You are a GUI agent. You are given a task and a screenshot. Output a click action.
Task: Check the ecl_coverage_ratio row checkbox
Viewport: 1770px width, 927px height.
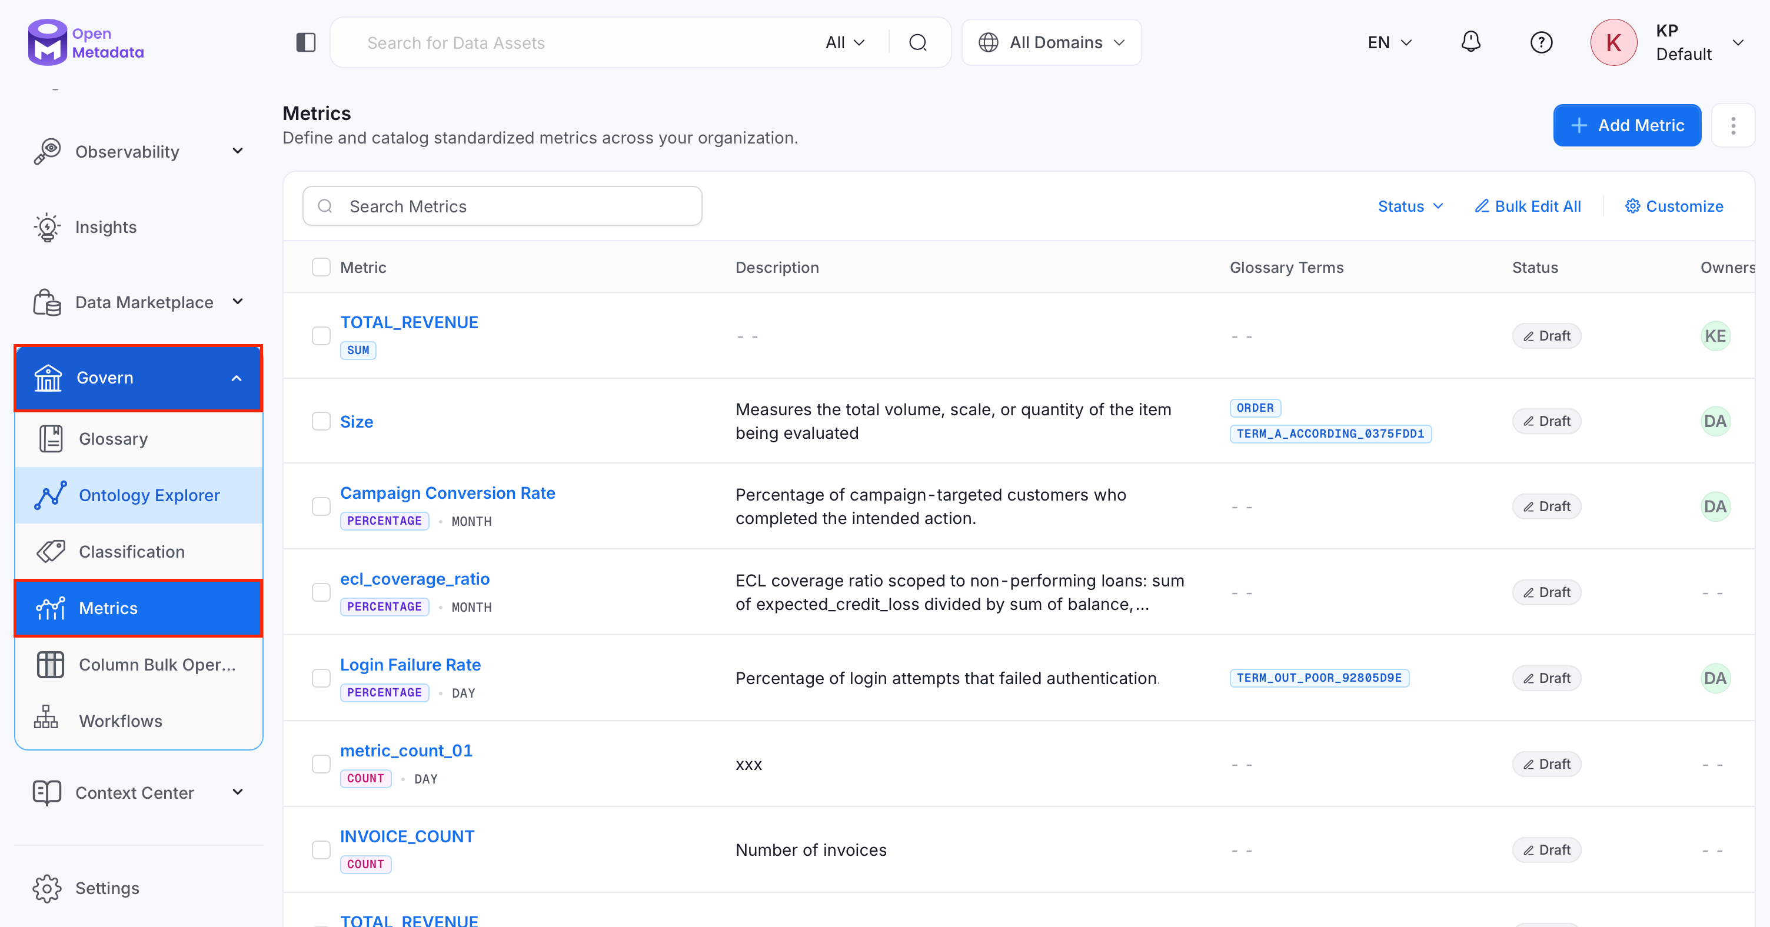tap(321, 592)
